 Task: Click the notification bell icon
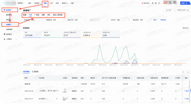click(159, 3)
